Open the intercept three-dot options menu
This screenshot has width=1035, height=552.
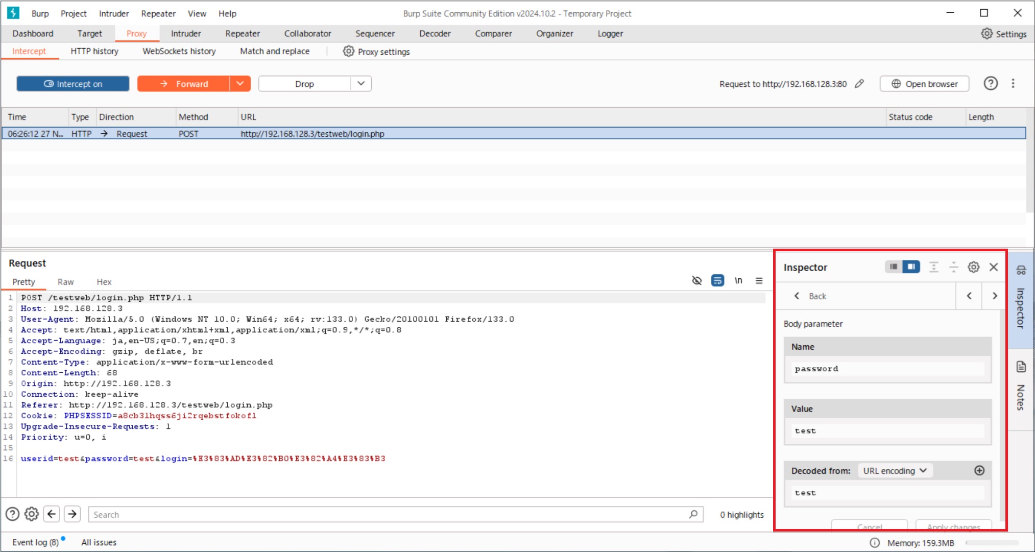[x=1013, y=83]
